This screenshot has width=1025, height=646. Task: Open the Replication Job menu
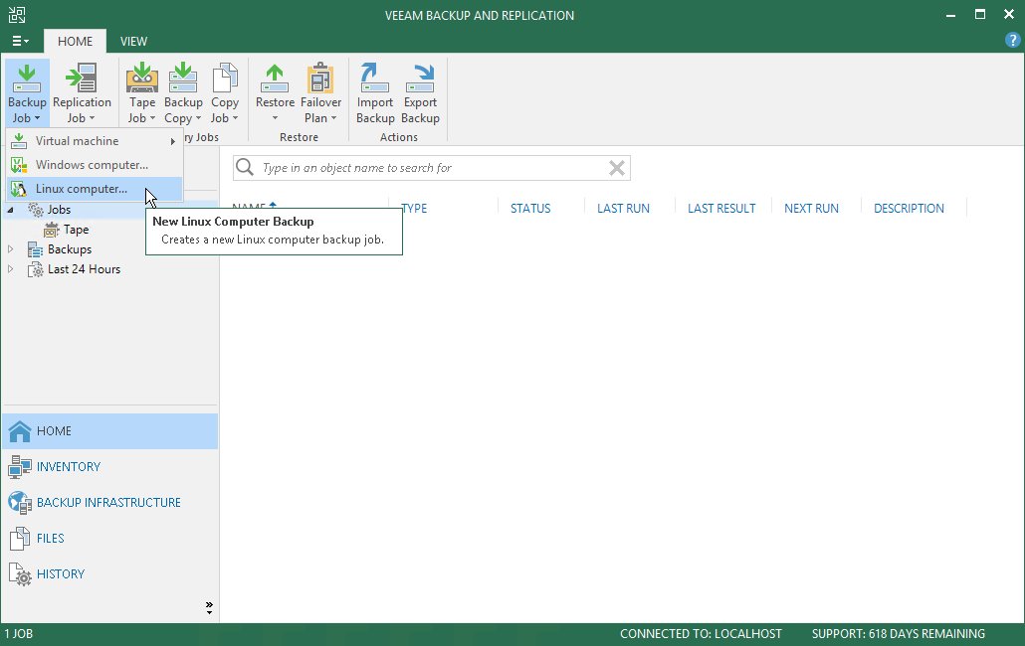pyautogui.click(x=82, y=93)
